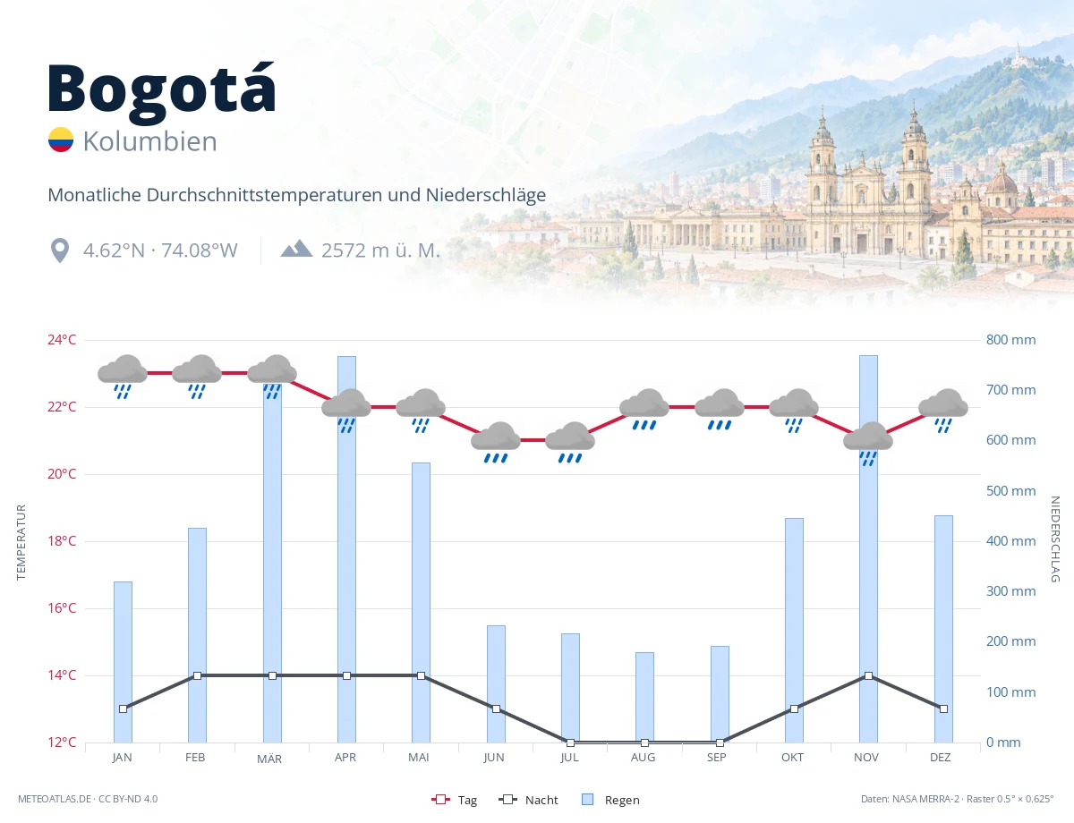Select the October rain bar
Screen dimensions: 1074x823
click(794, 630)
